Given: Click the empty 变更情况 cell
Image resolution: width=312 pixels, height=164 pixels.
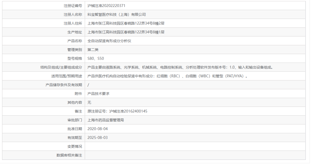Looking at the screenshot, I should 156,146.
